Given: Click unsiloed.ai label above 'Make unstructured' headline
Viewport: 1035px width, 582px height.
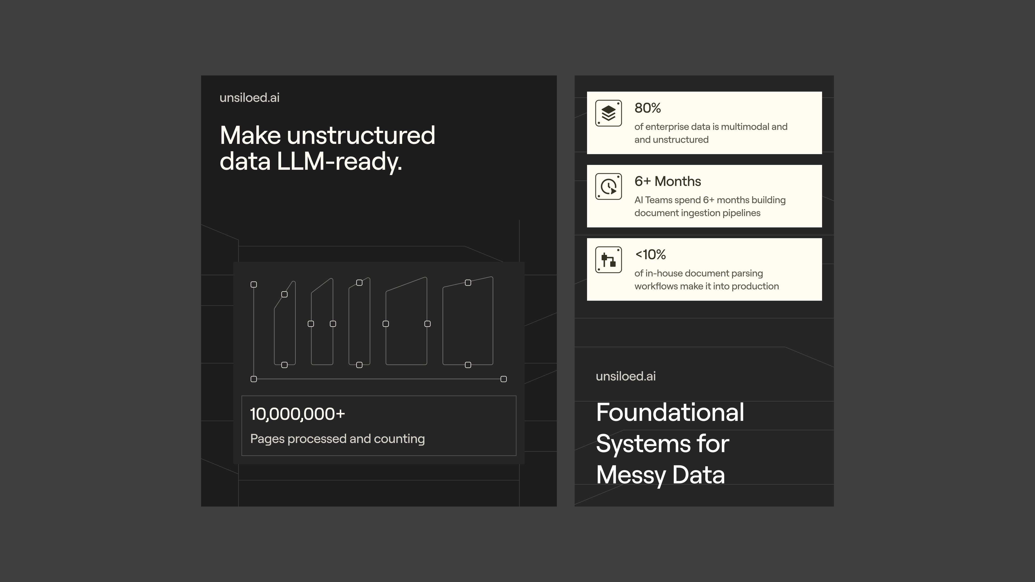Looking at the screenshot, I should pos(249,98).
